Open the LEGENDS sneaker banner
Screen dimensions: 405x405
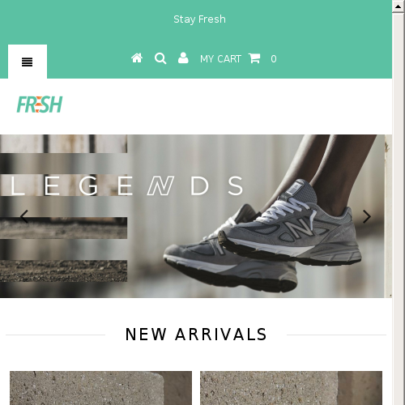[192, 216]
